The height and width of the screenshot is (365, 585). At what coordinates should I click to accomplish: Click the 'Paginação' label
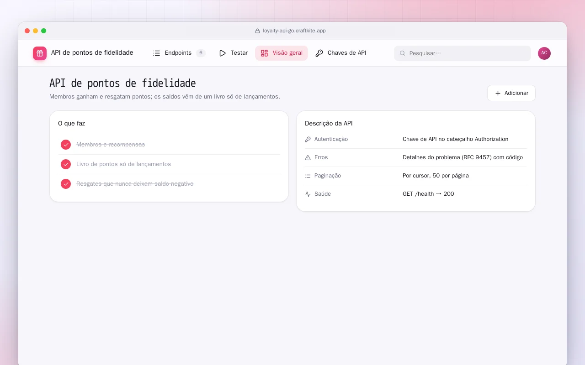[x=328, y=176]
